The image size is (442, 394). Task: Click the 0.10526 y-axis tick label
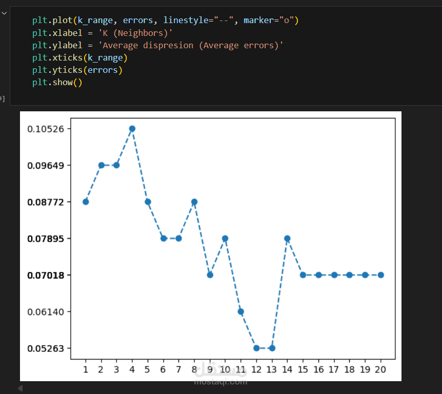(x=46, y=129)
